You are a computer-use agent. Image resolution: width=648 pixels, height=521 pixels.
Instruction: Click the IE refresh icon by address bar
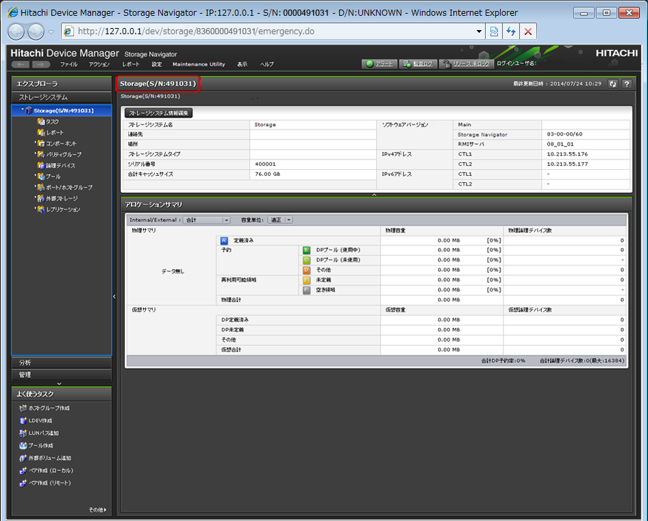click(510, 31)
